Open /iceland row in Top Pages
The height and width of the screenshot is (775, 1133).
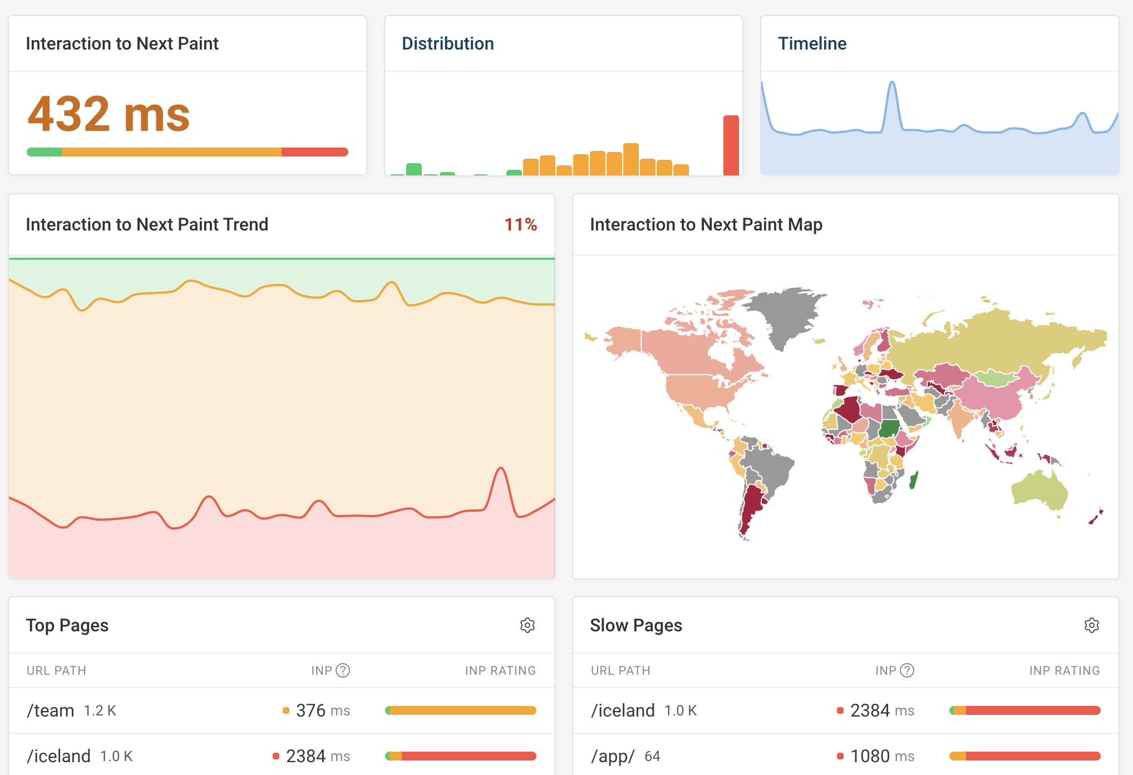(x=58, y=756)
